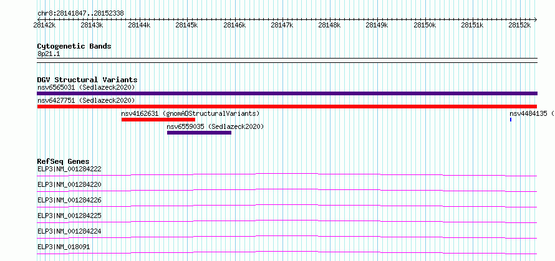Click the nsv6427751 long red variant bar
This screenshot has width=555, height=261.
pos(287,107)
